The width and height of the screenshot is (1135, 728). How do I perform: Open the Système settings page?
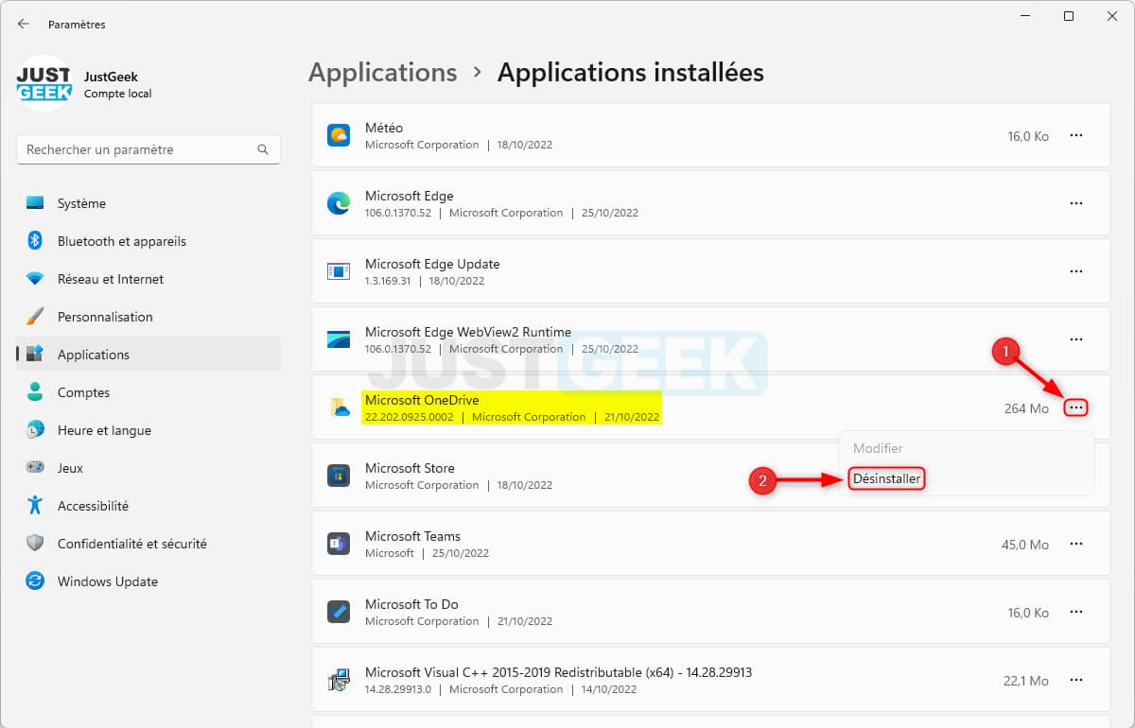point(148,203)
